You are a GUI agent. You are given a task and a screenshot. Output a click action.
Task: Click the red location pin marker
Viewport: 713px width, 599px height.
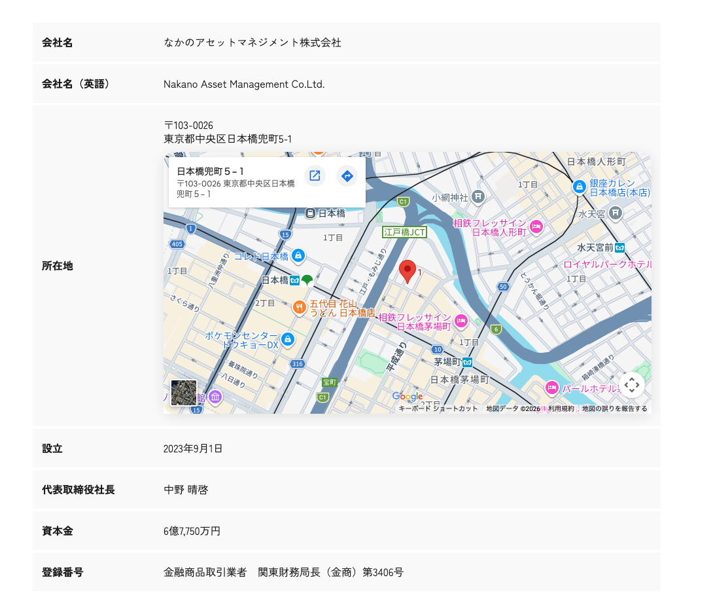[408, 272]
